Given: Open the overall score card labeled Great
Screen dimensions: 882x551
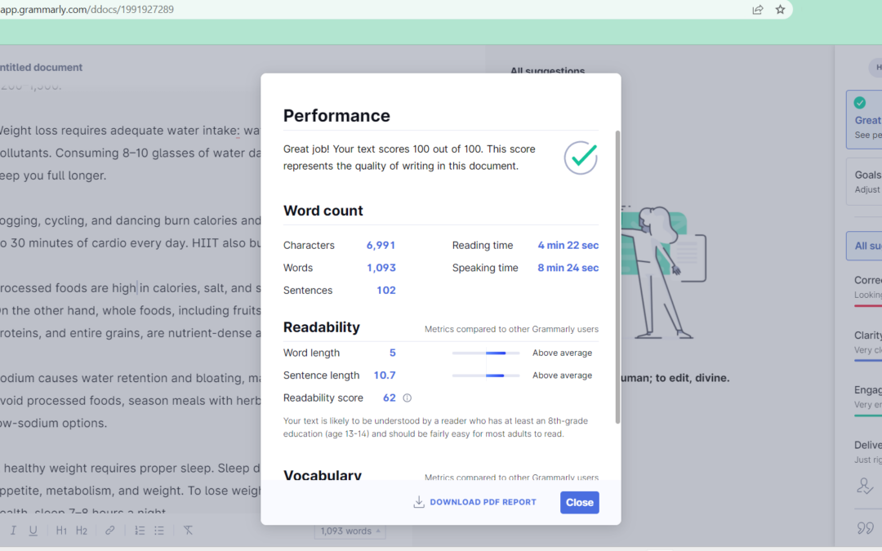Looking at the screenshot, I should click(x=865, y=119).
